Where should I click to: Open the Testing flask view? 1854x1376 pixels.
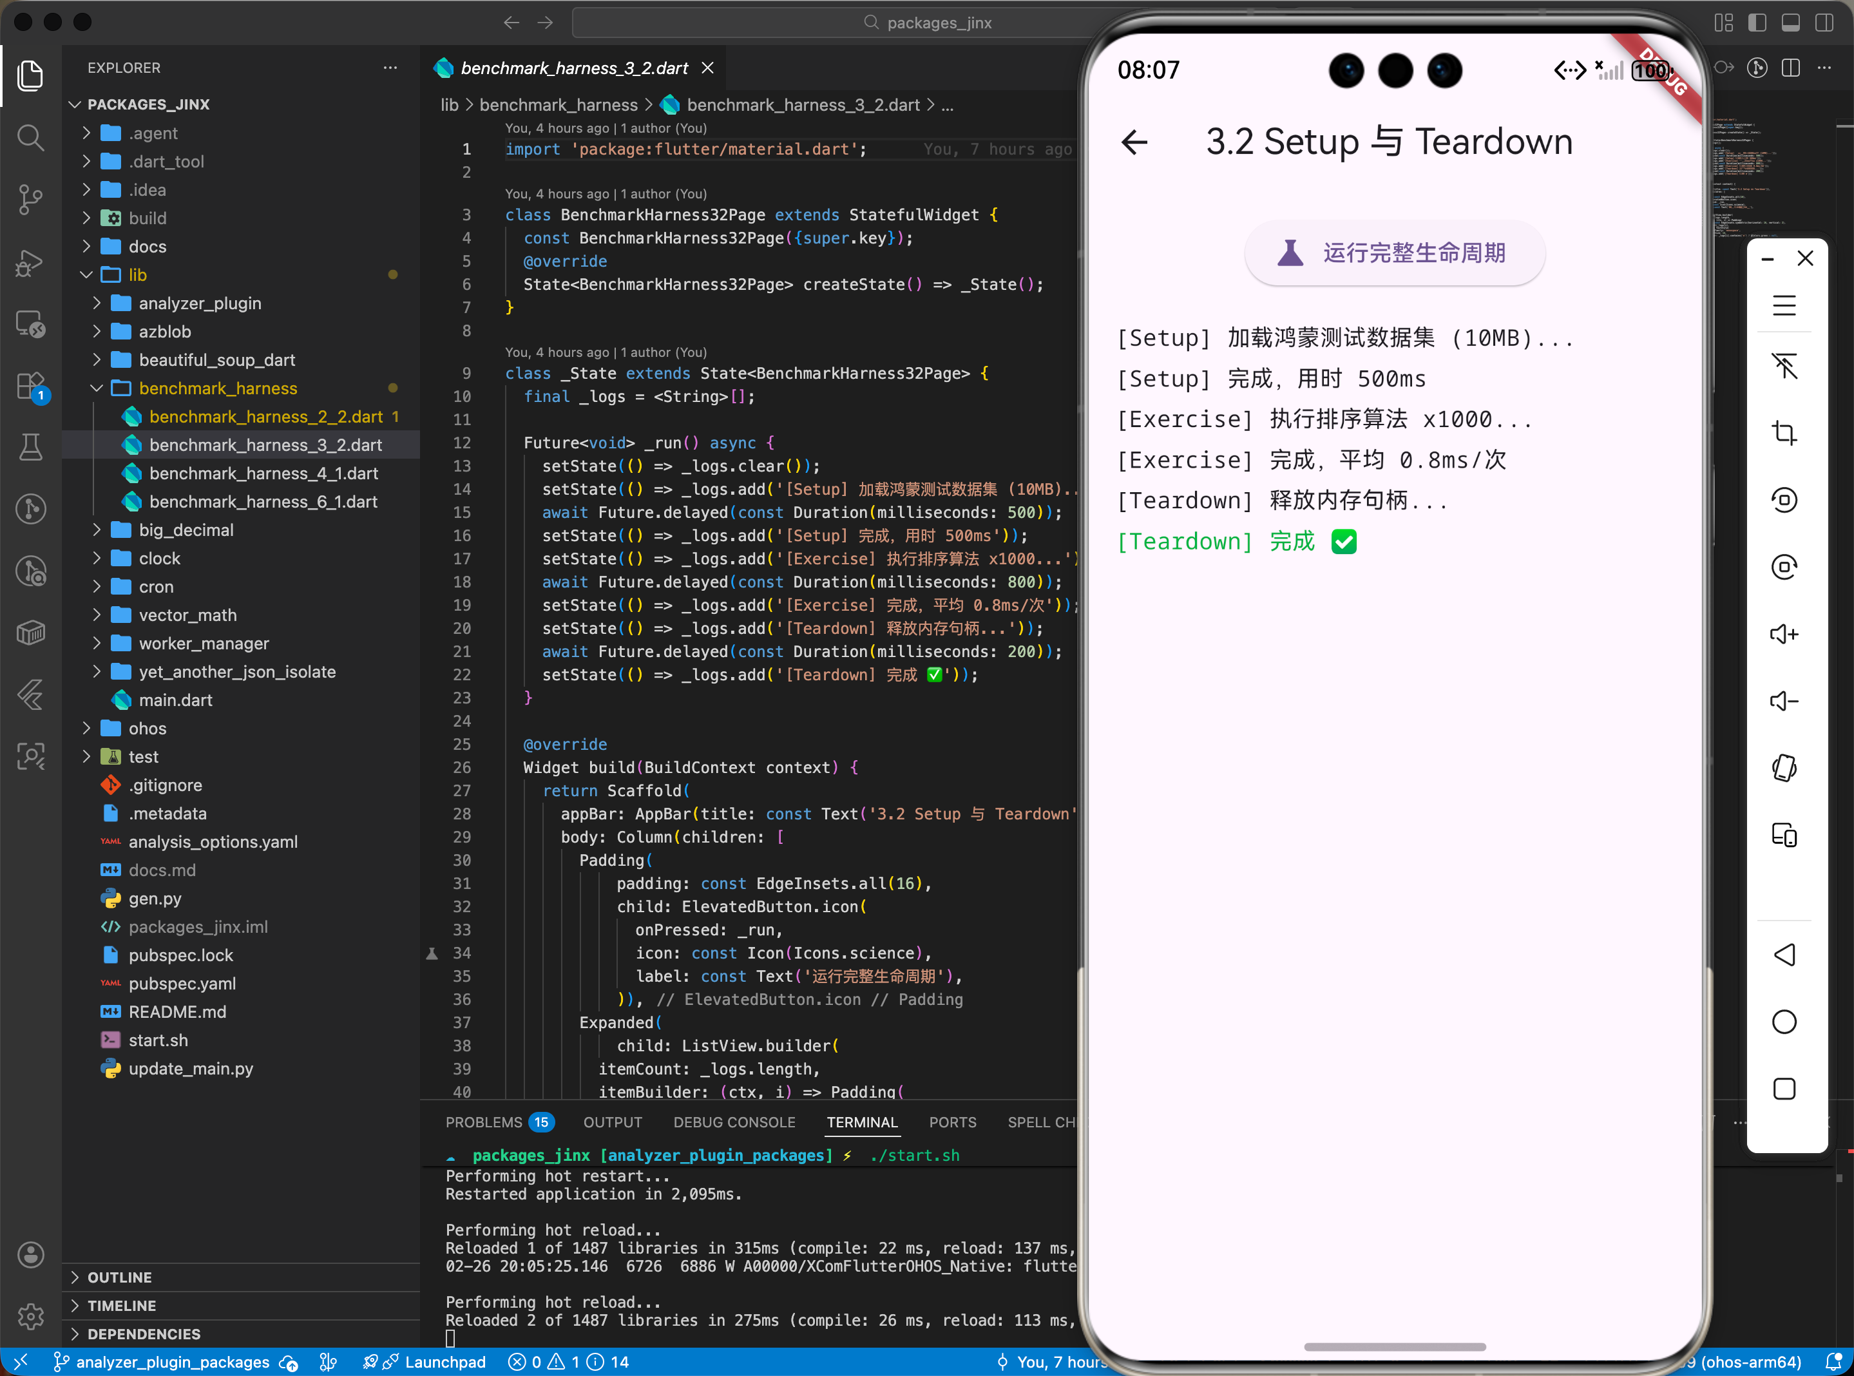coord(31,447)
